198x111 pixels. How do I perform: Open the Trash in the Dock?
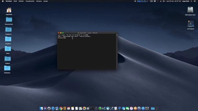coord(157,108)
